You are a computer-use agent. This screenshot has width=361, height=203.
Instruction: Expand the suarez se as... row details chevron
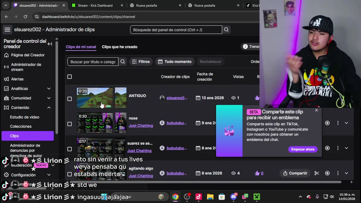(x=346, y=148)
